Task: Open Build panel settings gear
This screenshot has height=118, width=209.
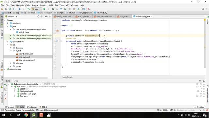Action: (x=200, y=81)
